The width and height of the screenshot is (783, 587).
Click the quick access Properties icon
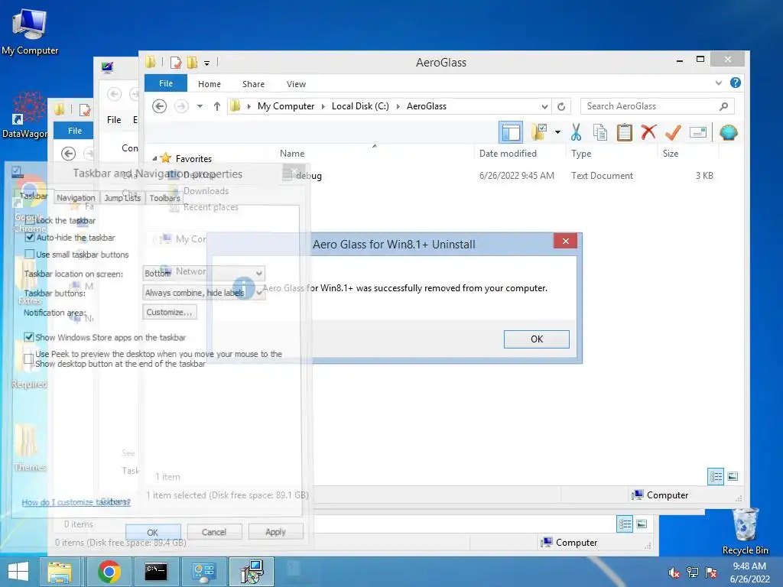point(176,63)
